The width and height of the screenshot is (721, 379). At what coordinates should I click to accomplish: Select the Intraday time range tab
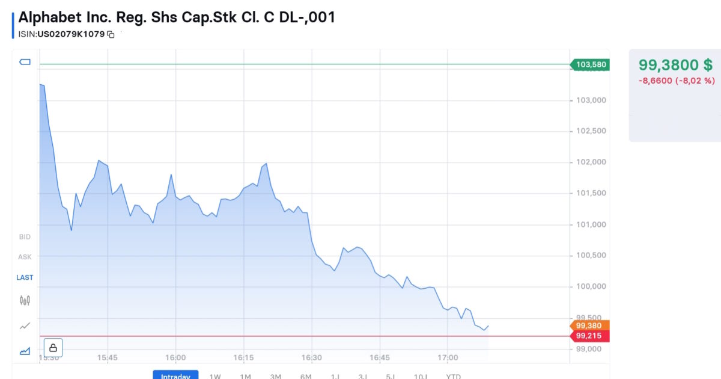coord(175,375)
